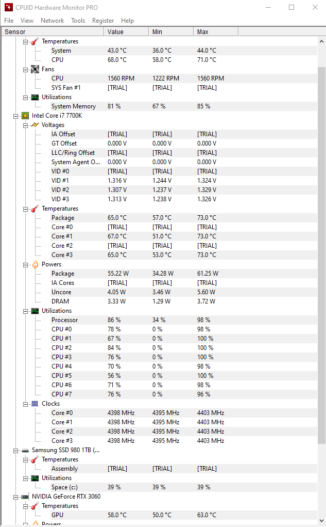Click the Powers flame icon under Intel CPU
The width and height of the screenshot is (326, 527).
point(35,264)
